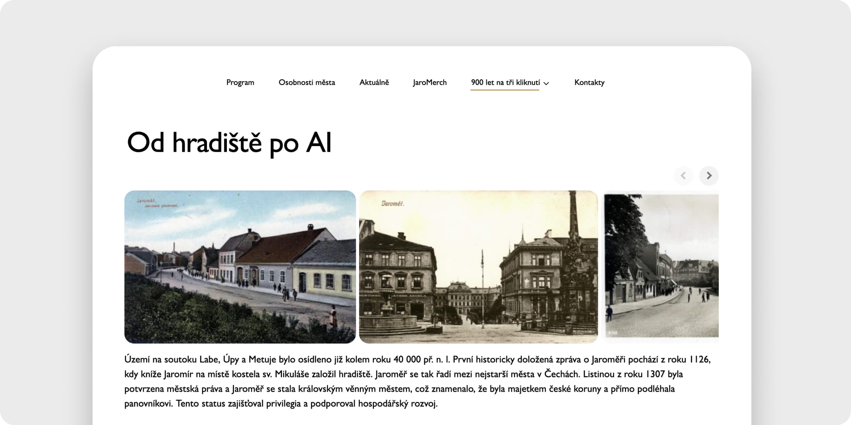Visit the JaroMerch page

pos(429,83)
